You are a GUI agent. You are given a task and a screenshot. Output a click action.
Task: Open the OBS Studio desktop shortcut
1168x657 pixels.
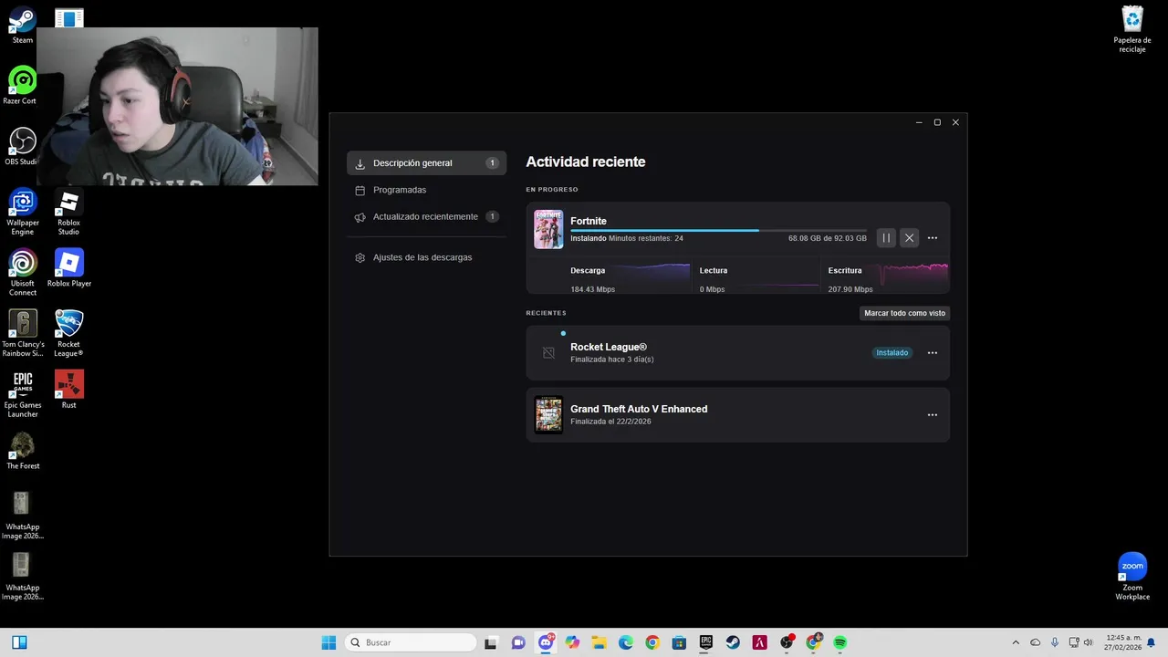click(22, 146)
